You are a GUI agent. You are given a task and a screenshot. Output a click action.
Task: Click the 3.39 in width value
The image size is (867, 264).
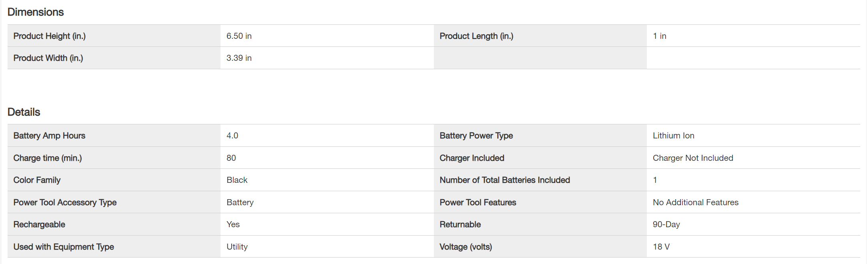[x=239, y=58]
